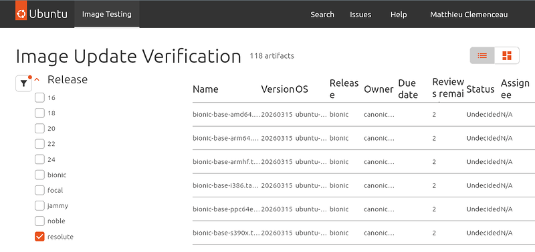Click N/A assignee in bionic-base-i386 row

[507, 186]
